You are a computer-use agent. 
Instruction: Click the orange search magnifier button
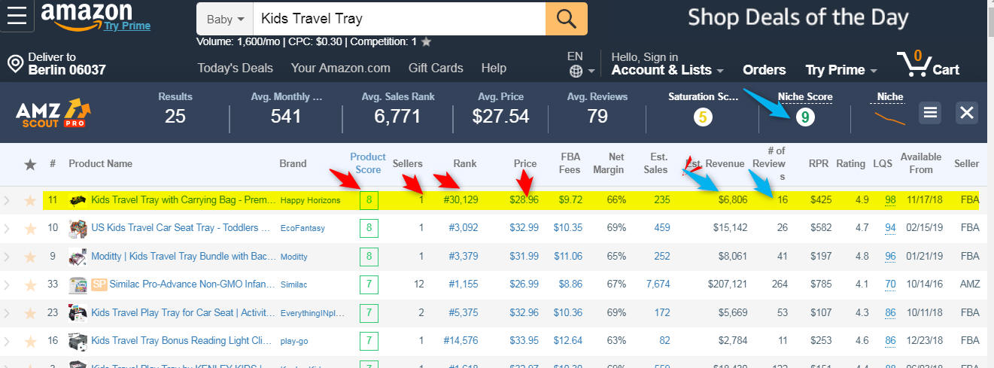[567, 18]
